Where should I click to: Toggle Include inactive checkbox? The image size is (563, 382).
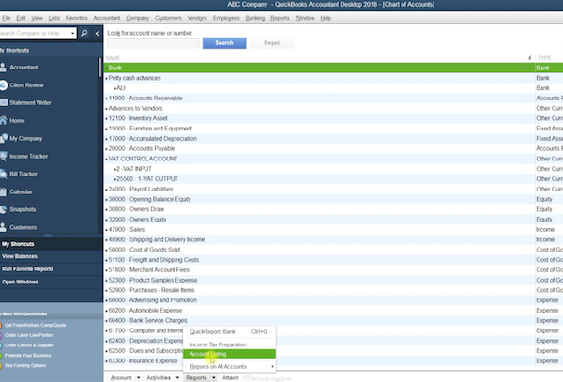[x=247, y=378]
